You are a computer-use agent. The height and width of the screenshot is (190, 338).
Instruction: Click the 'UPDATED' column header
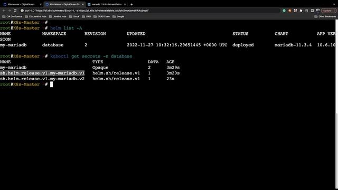click(x=136, y=34)
